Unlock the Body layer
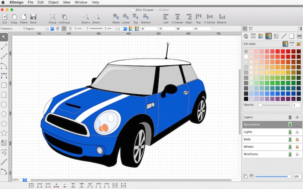The width and height of the screenshot is (303, 189). [297, 139]
